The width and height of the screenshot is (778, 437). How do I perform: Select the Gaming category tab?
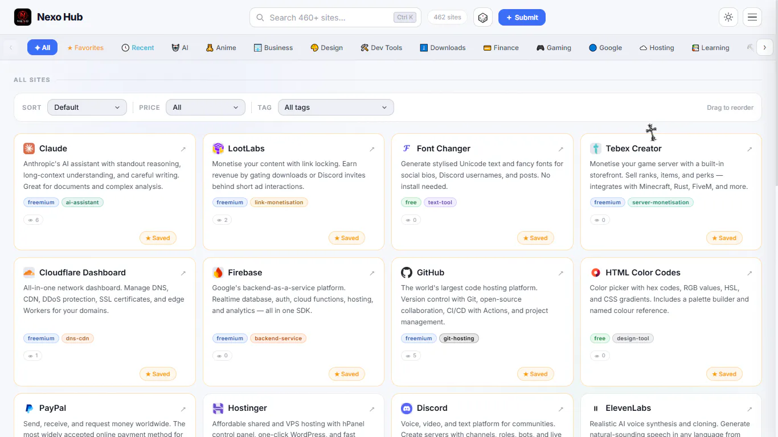point(554,48)
